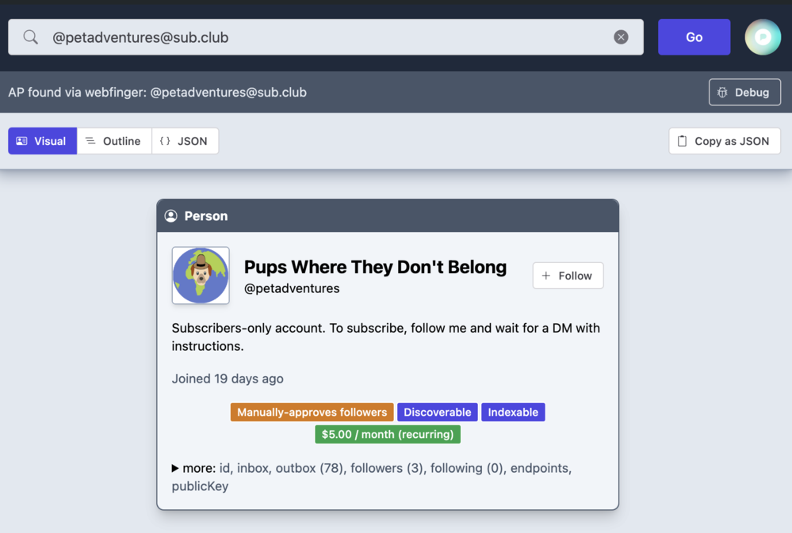
Task: Click the green $5.00 / month badge
Action: (387, 434)
